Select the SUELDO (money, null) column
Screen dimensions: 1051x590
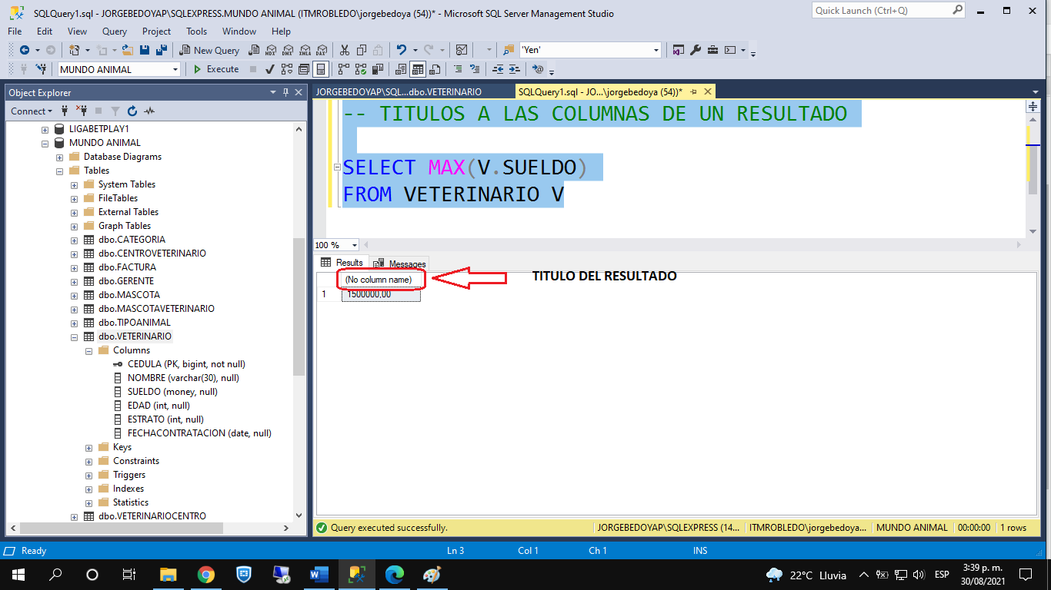tap(172, 392)
